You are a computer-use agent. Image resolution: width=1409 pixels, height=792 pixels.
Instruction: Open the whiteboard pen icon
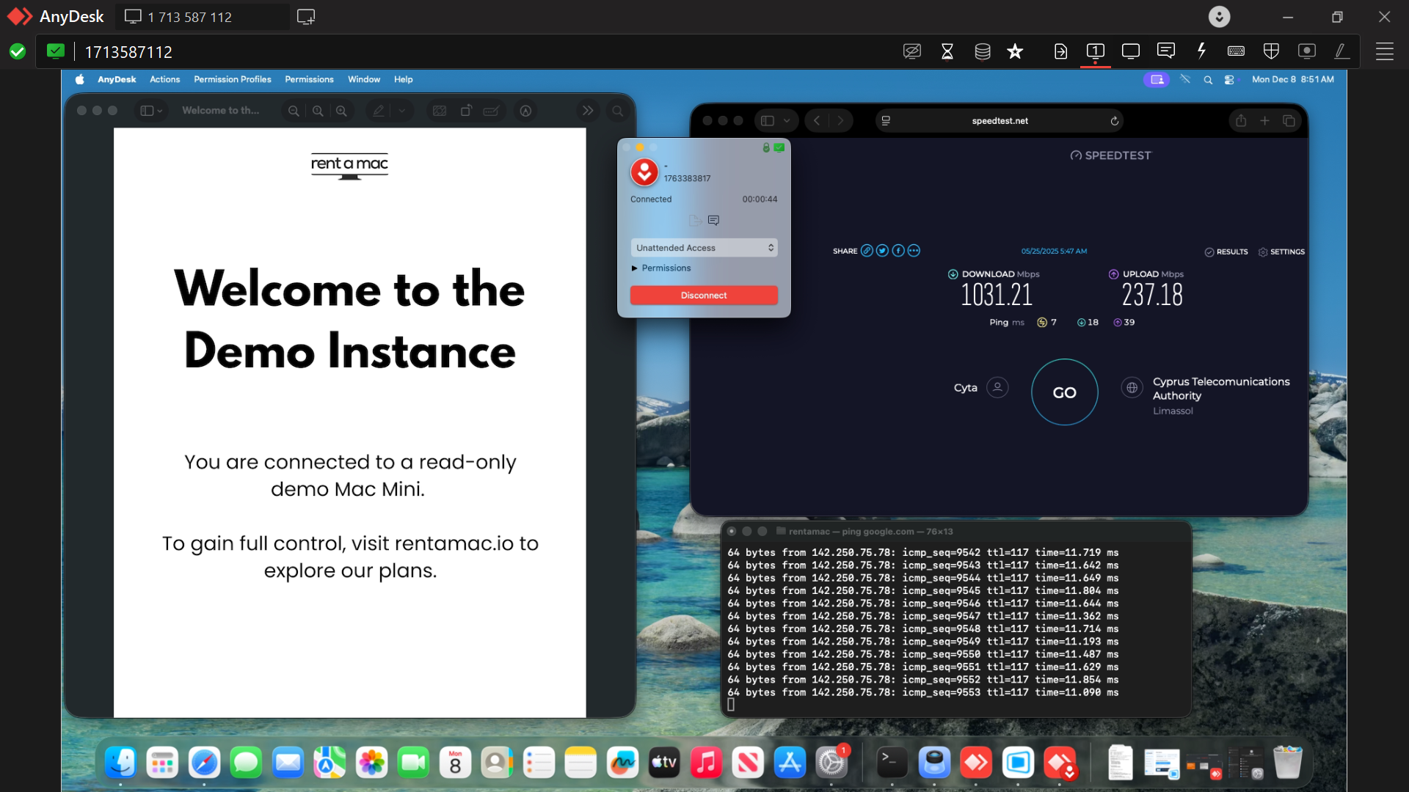pyautogui.click(x=1341, y=51)
